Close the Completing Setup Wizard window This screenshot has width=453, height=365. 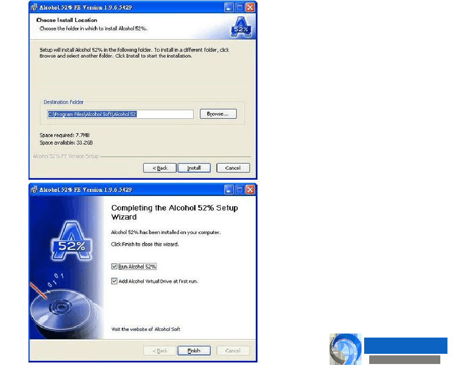250,190
